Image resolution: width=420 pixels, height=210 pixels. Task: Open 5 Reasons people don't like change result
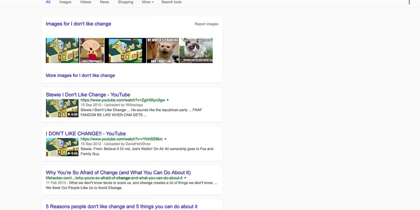[122, 206]
